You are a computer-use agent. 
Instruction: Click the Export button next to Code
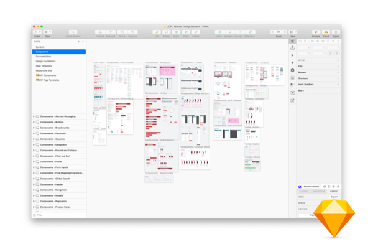334,197
